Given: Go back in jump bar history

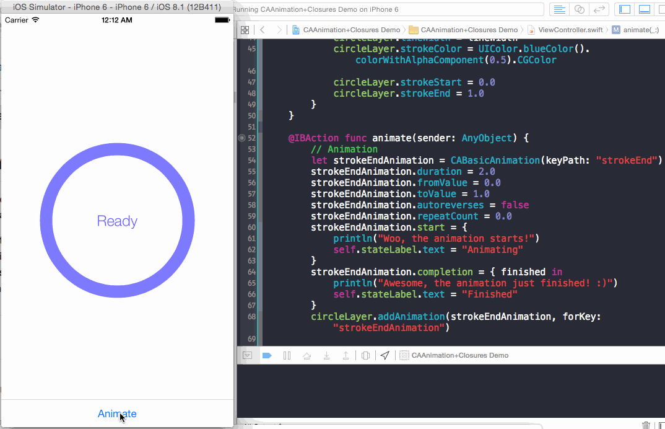Looking at the screenshot, I should [x=263, y=30].
